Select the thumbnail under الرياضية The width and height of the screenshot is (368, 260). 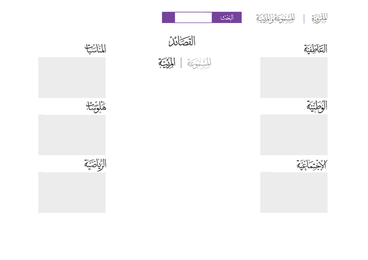coord(72,192)
